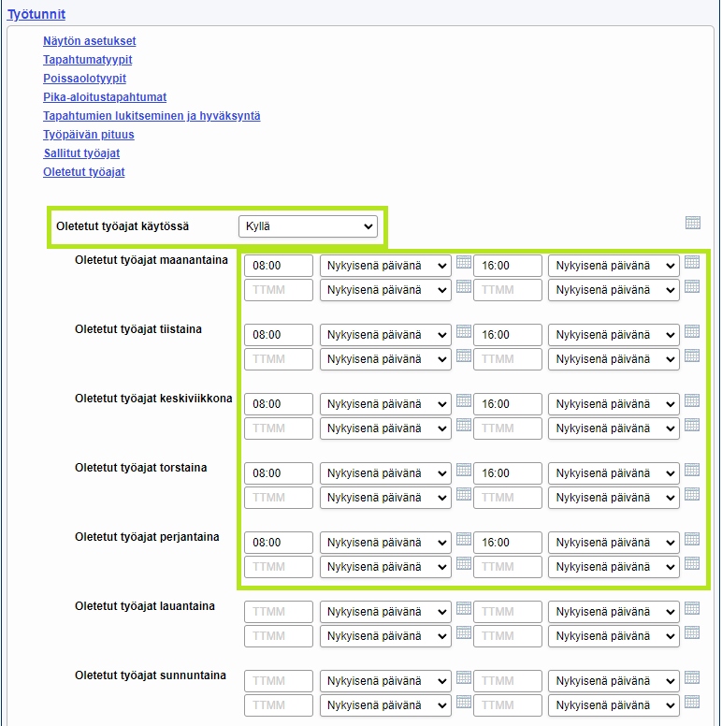The width and height of the screenshot is (722, 726).
Task: Open Tuesday first-row start day dropdown
Action: pos(385,335)
